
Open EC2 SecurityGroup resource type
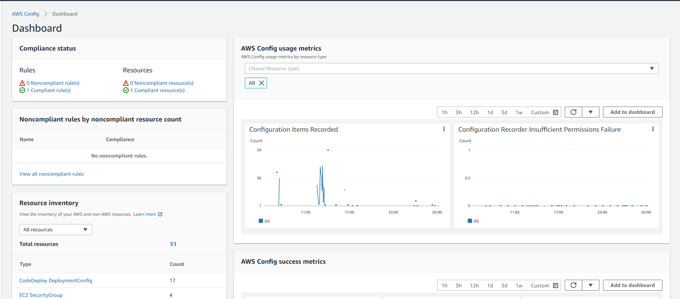tap(41, 295)
